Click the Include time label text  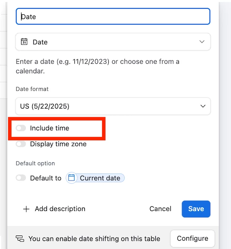click(x=50, y=128)
